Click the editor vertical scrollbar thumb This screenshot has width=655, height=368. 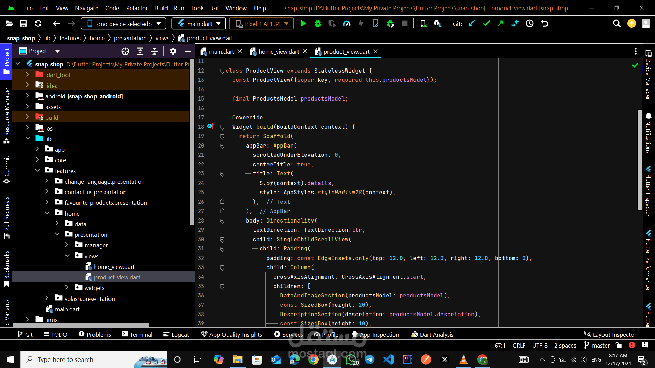pos(640,160)
